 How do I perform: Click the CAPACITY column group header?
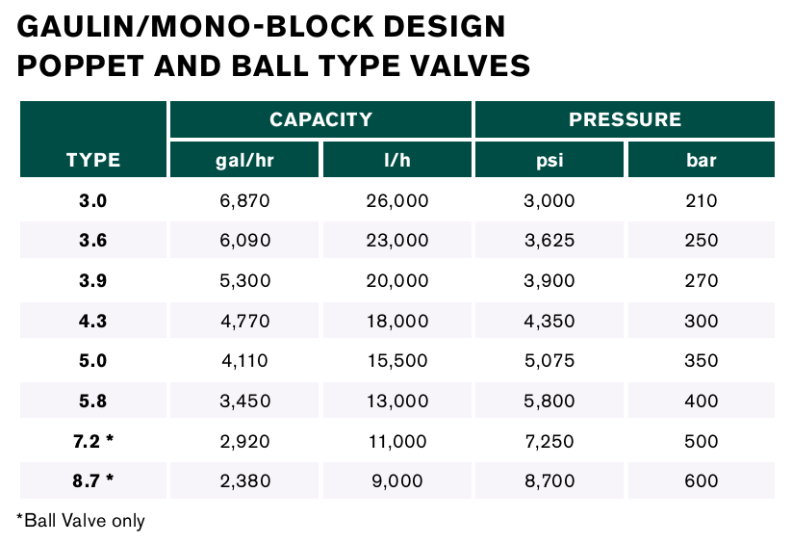click(x=320, y=120)
